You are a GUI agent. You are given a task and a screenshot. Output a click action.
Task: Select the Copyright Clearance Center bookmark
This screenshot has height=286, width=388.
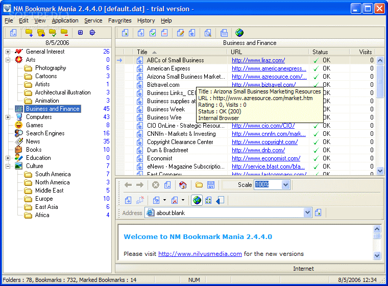180,142
